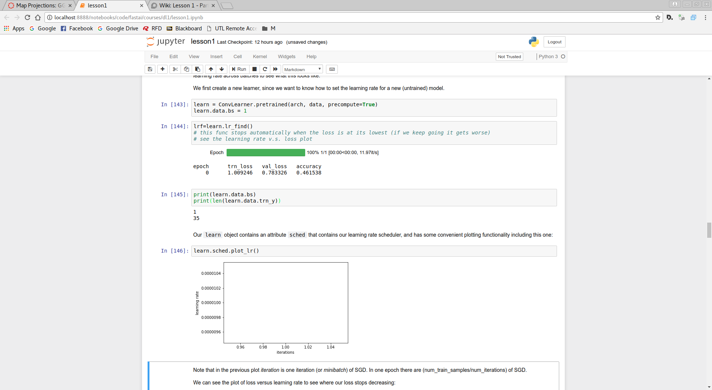Move selected cell up with the arrow icon

pyautogui.click(x=211, y=69)
